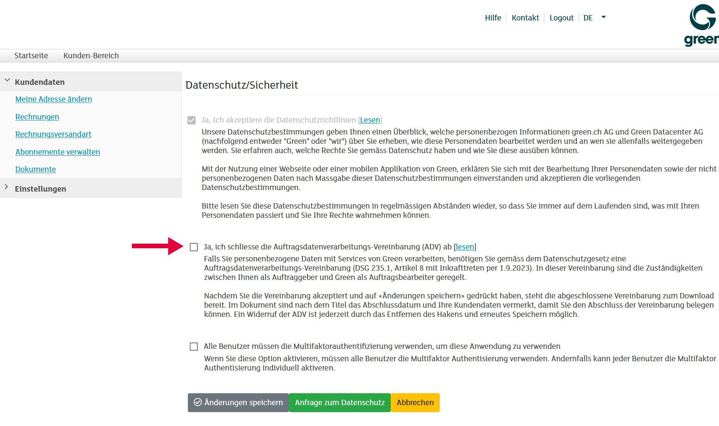Screen dimensions: 719x426
Task: Select Rechnungsversandart in the sidebar
Action: (53, 134)
